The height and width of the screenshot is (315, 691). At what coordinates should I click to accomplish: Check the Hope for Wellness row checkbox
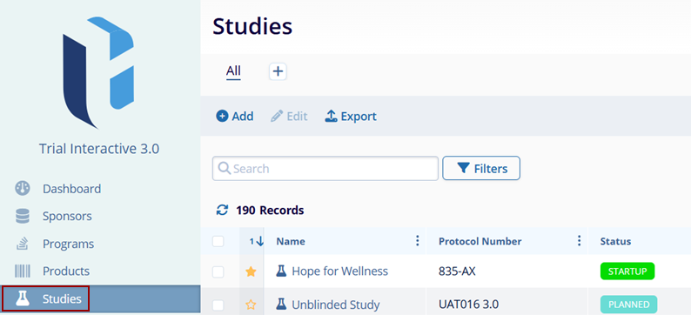point(218,272)
